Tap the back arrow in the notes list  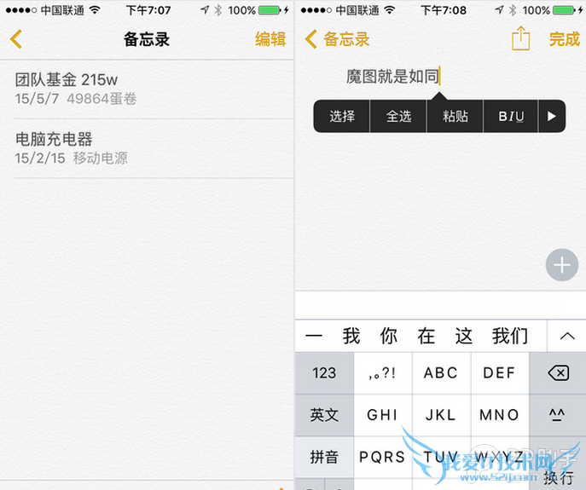16,39
